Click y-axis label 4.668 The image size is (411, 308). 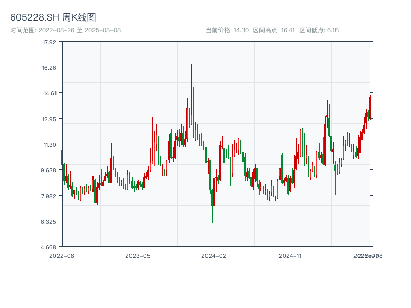(48, 247)
